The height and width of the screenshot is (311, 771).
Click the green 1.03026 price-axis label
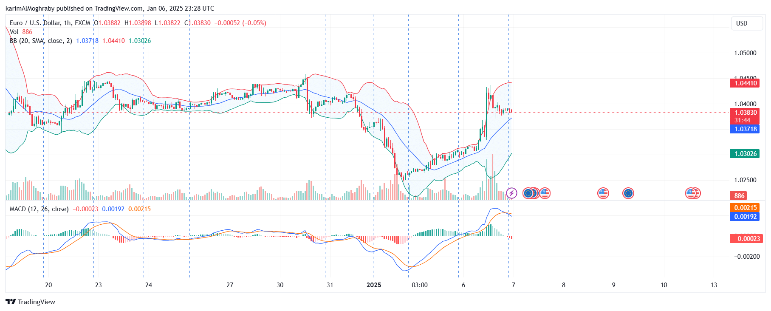744,154
